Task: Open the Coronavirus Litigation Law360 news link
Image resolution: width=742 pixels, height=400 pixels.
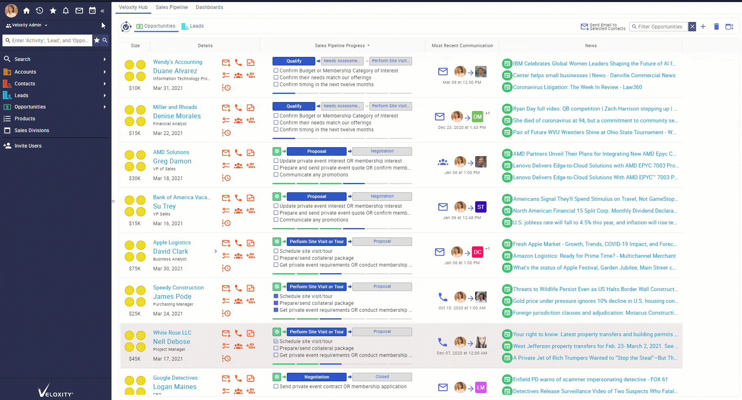Action: 577,87
